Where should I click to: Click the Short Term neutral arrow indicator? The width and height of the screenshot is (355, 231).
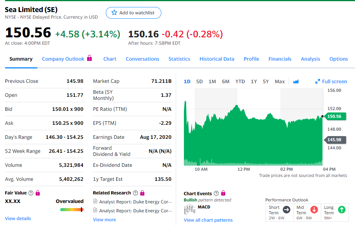tap(287, 210)
